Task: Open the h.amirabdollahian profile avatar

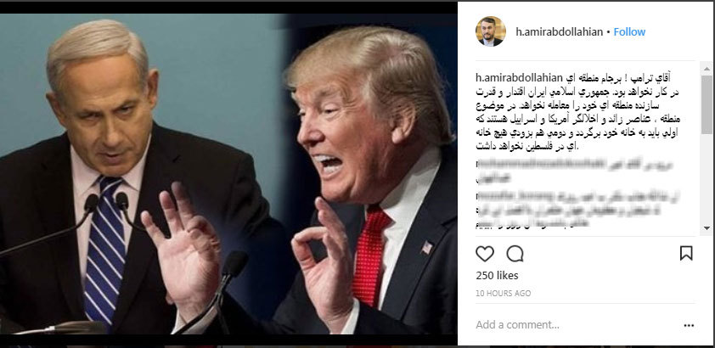Action: pyautogui.click(x=491, y=31)
